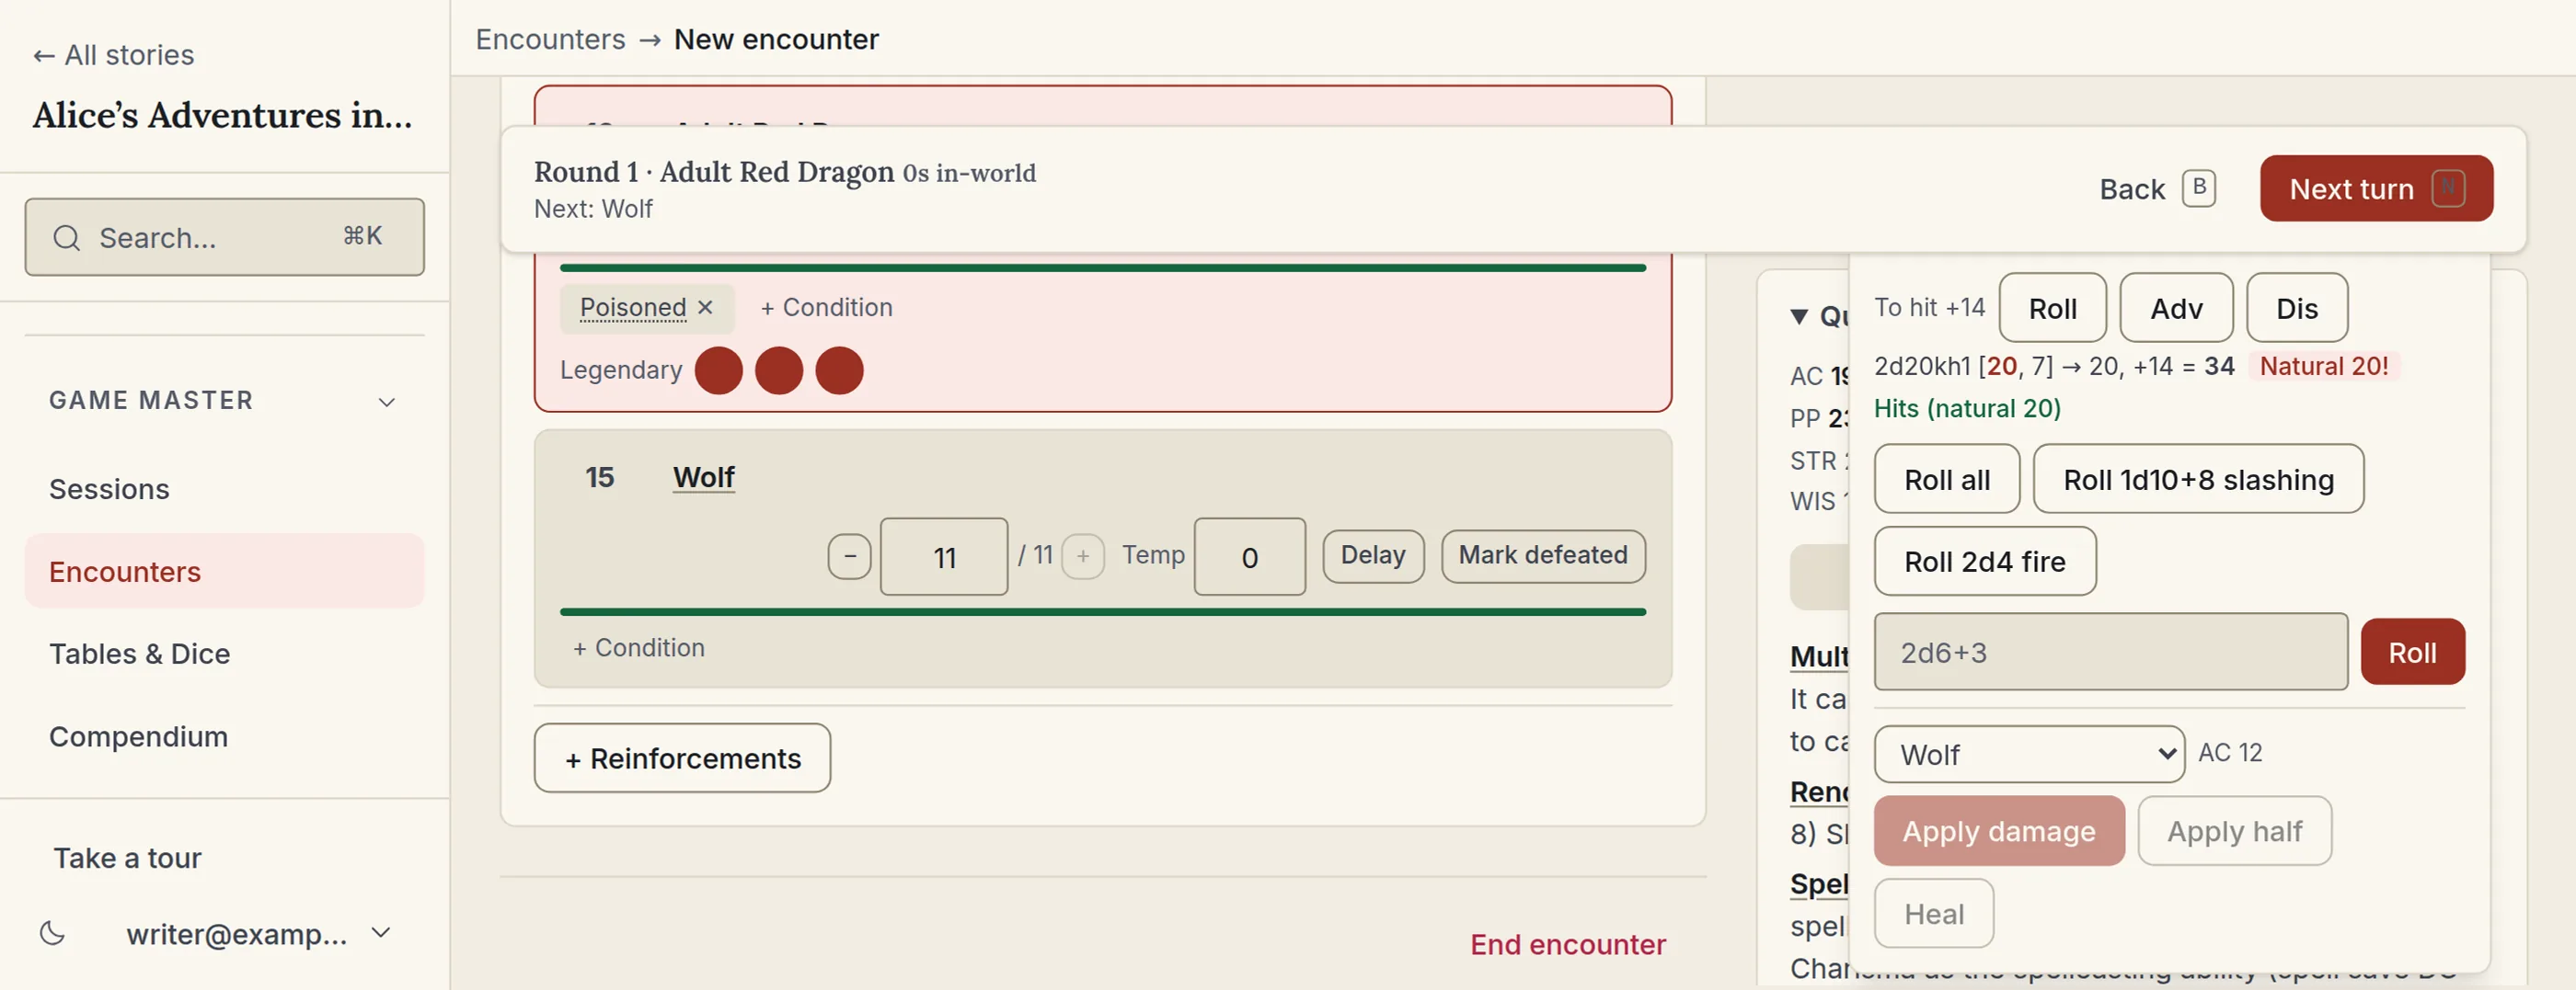Image resolution: width=2576 pixels, height=990 pixels.
Task: Click the red Roll custom dice button
Action: coord(2412,653)
